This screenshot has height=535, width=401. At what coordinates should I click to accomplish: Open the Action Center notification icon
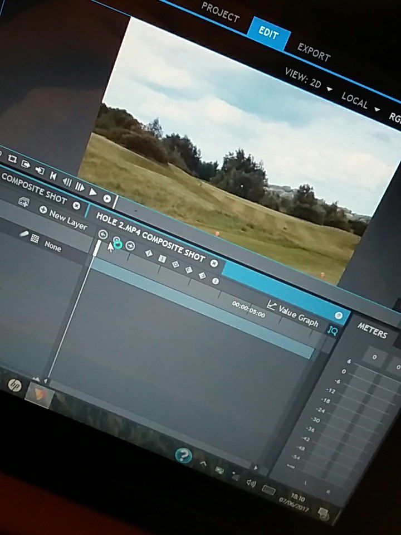pos(323,513)
